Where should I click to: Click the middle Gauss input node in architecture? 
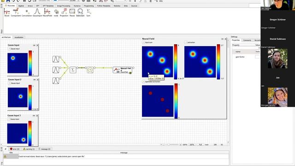(56, 70)
